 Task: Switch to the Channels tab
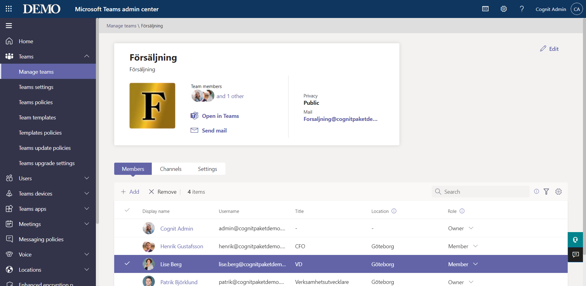(171, 169)
